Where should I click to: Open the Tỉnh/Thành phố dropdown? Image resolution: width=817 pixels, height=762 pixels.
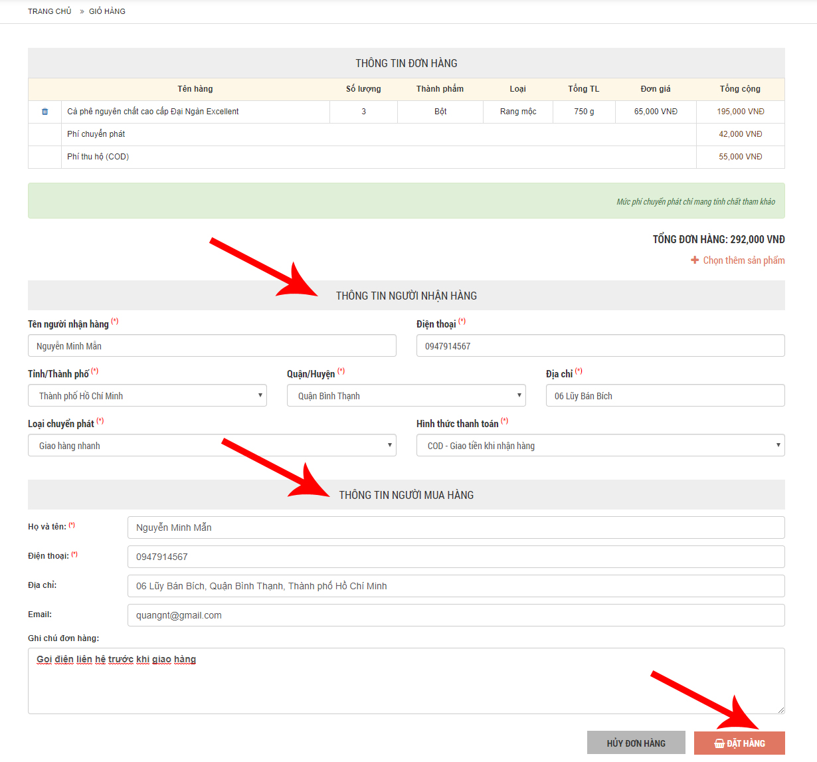pos(147,396)
